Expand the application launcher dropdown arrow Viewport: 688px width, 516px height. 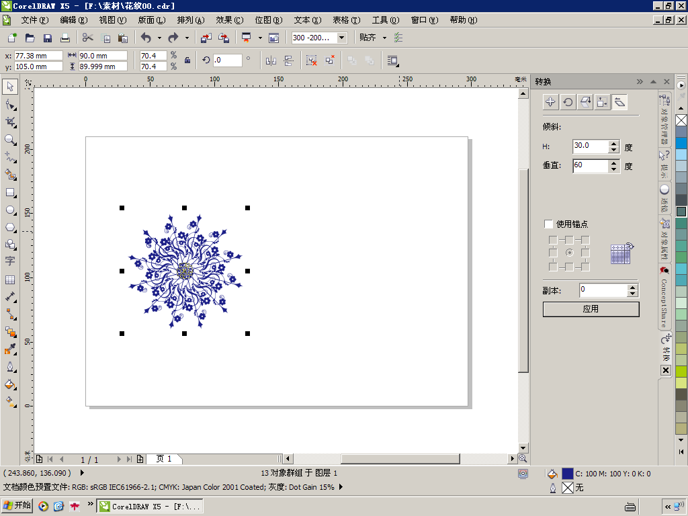point(260,38)
